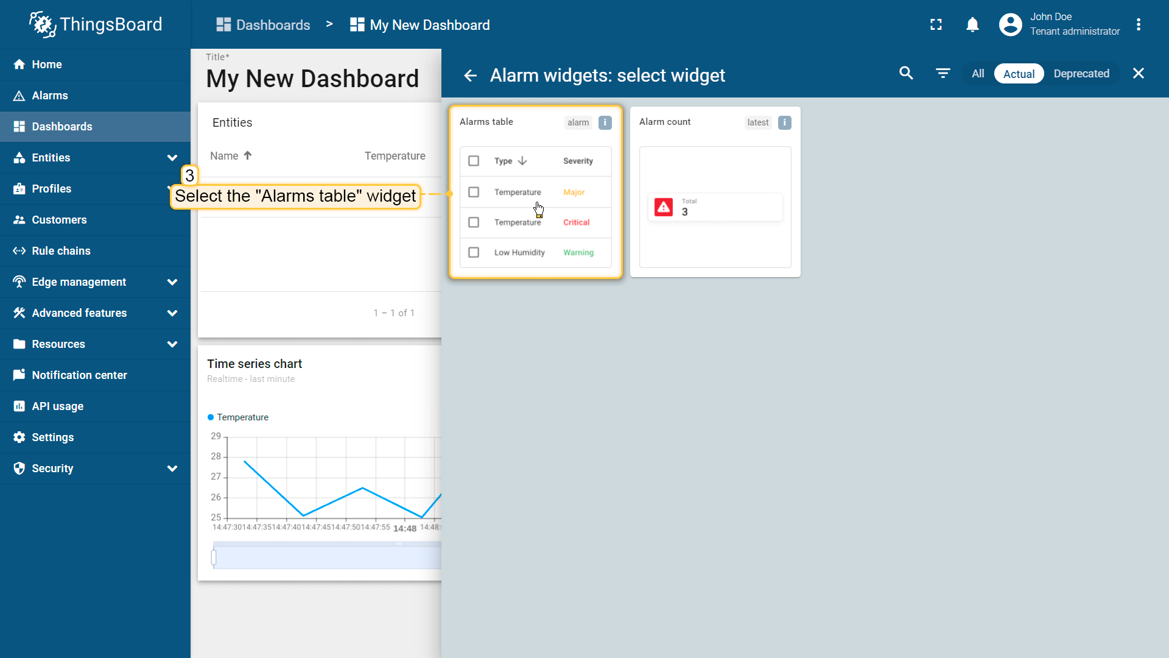This screenshot has width=1169, height=658.
Task: Open search in alarm widgets panel
Action: (905, 73)
